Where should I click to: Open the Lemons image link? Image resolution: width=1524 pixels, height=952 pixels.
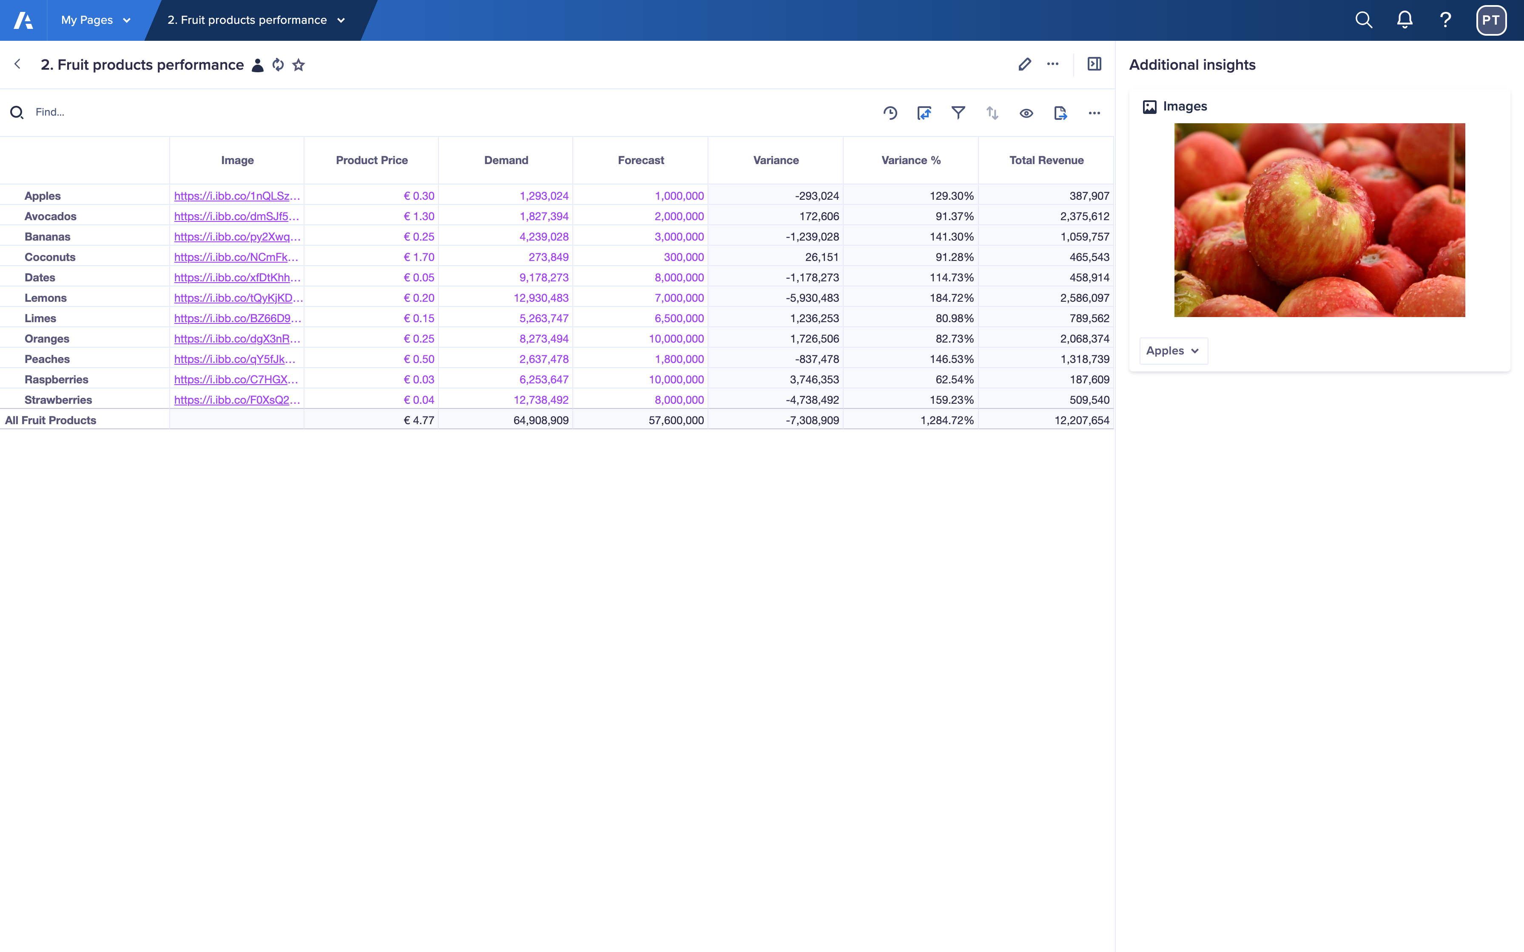238,298
